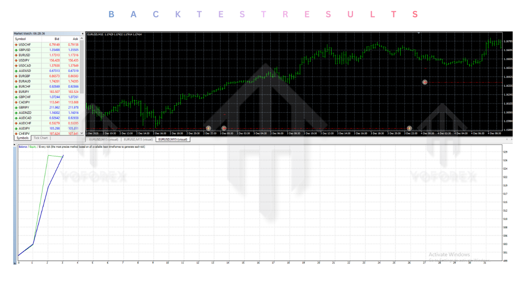Click the red down-arrow icon beside USDJPY
The width and height of the screenshot is (526, 296).
tap(16, 60)
